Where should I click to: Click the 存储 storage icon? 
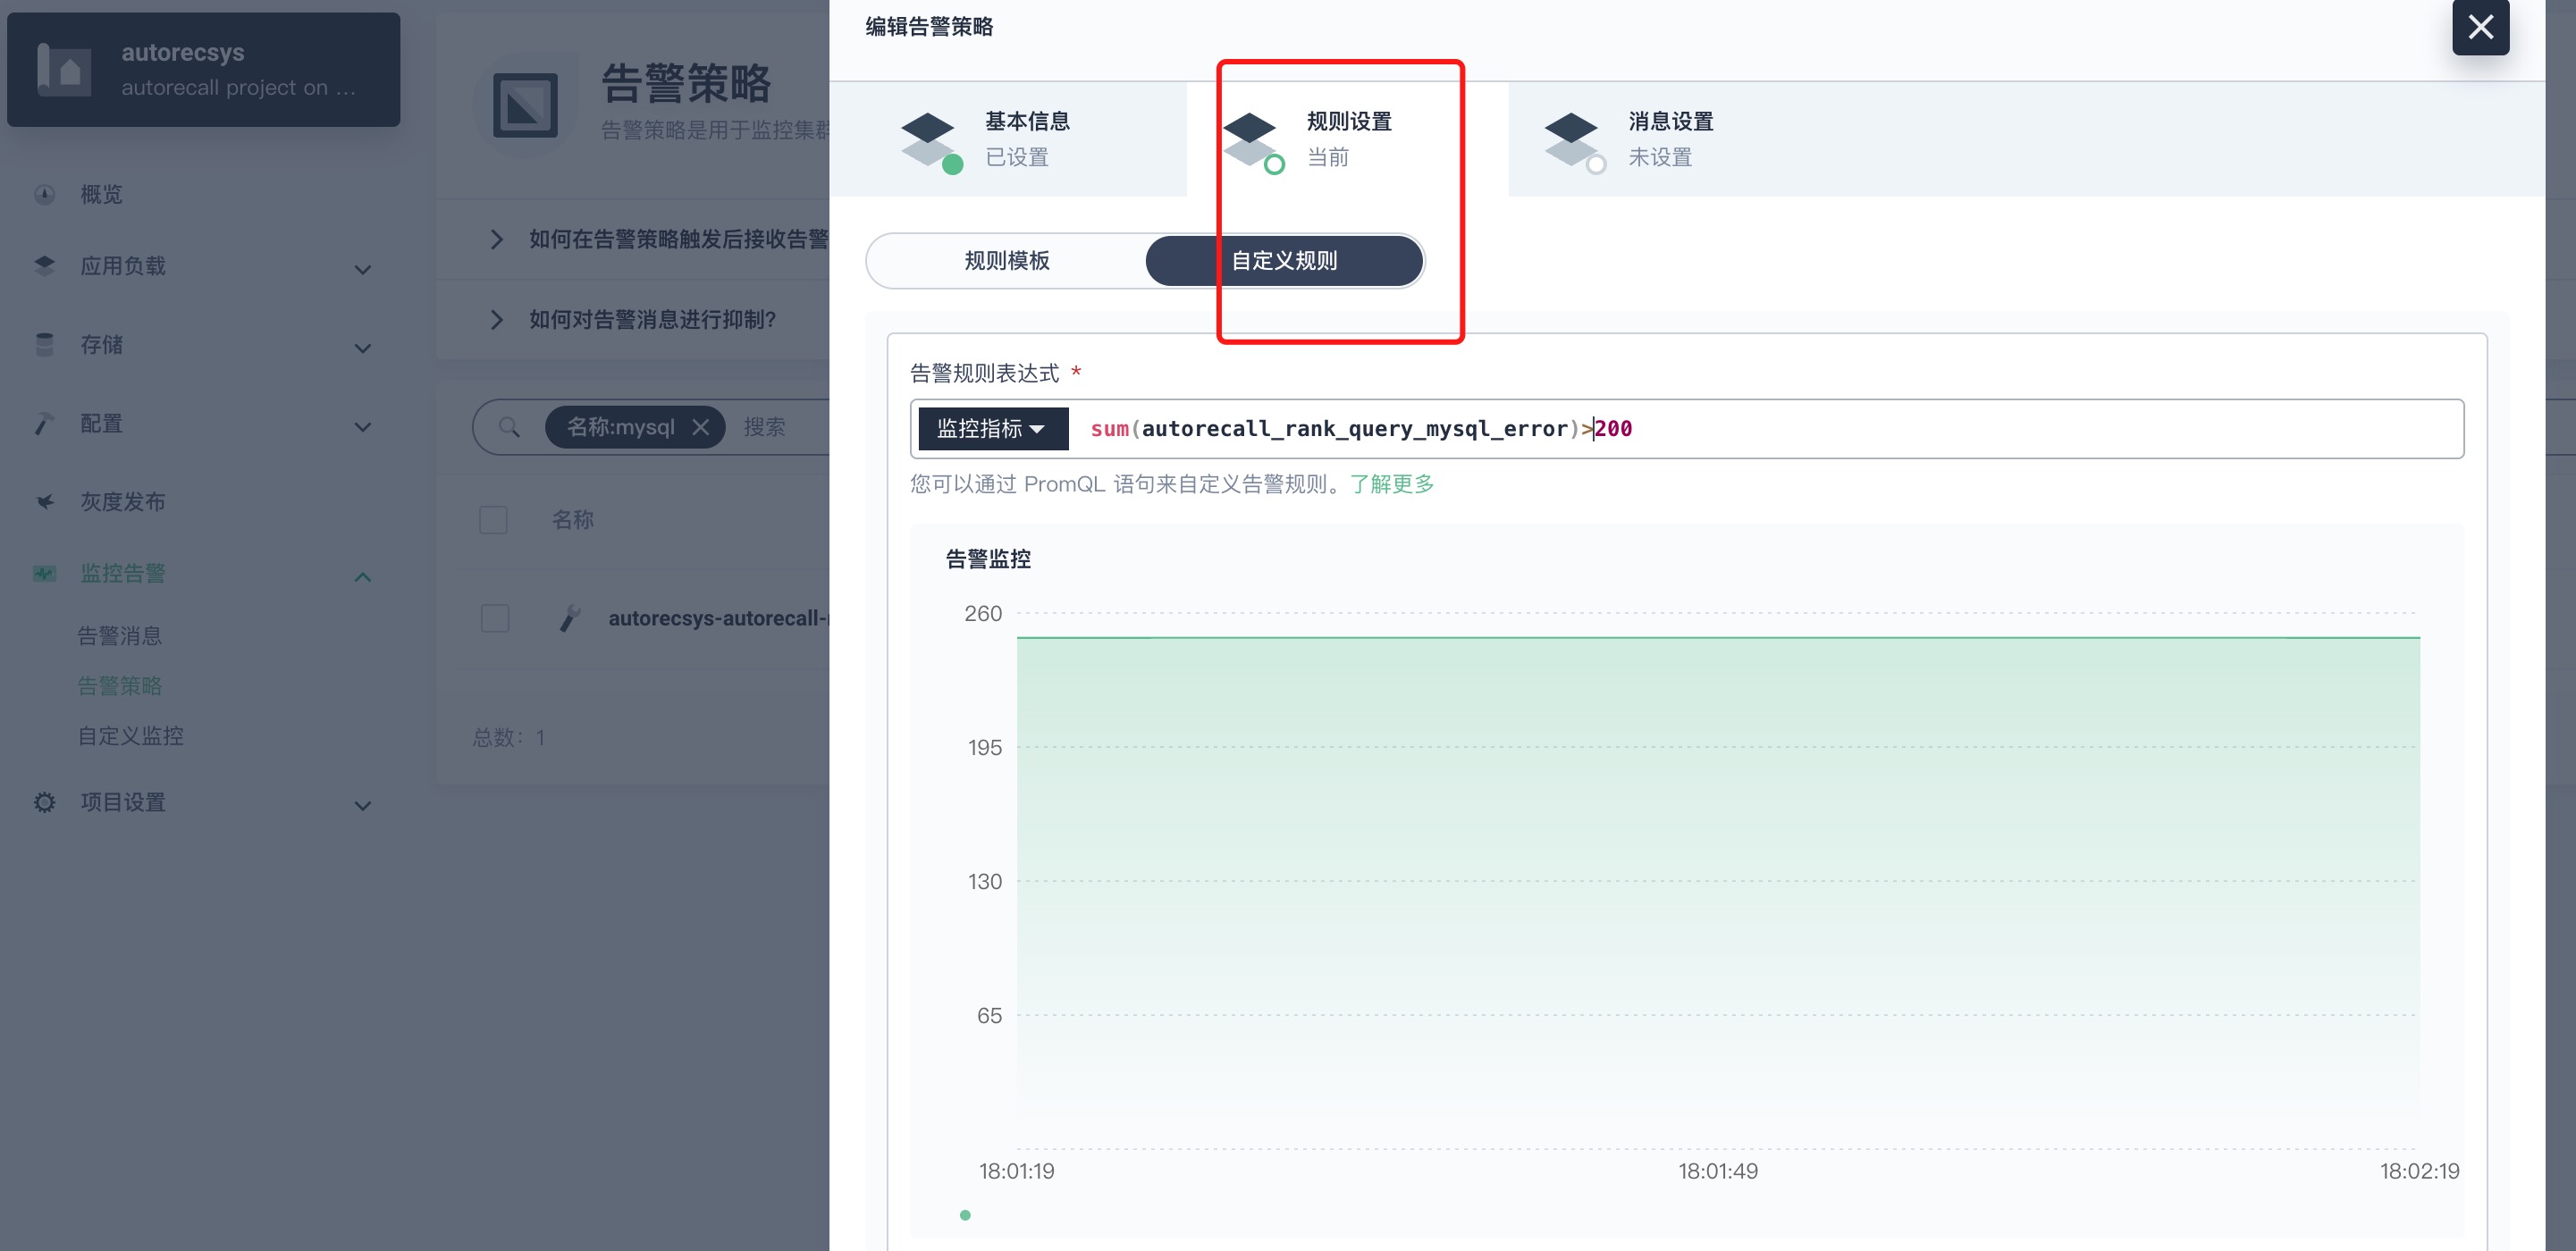pos(44,344)
